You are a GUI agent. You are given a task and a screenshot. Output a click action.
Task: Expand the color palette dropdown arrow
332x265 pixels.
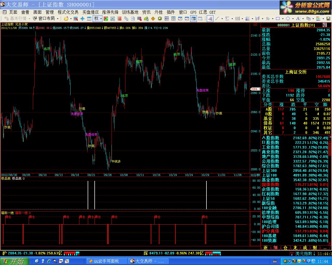pos(323,19)
